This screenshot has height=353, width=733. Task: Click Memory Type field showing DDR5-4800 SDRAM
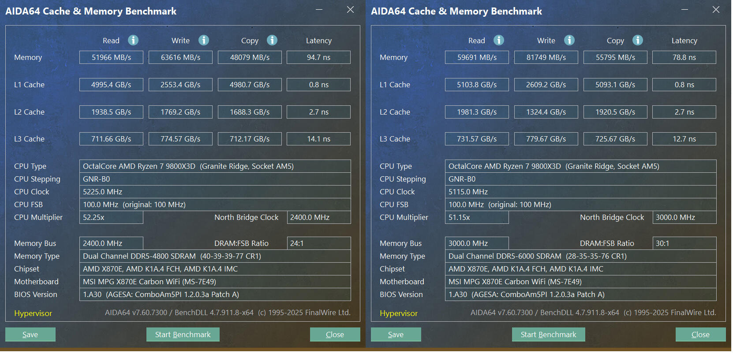coord(215,256)
